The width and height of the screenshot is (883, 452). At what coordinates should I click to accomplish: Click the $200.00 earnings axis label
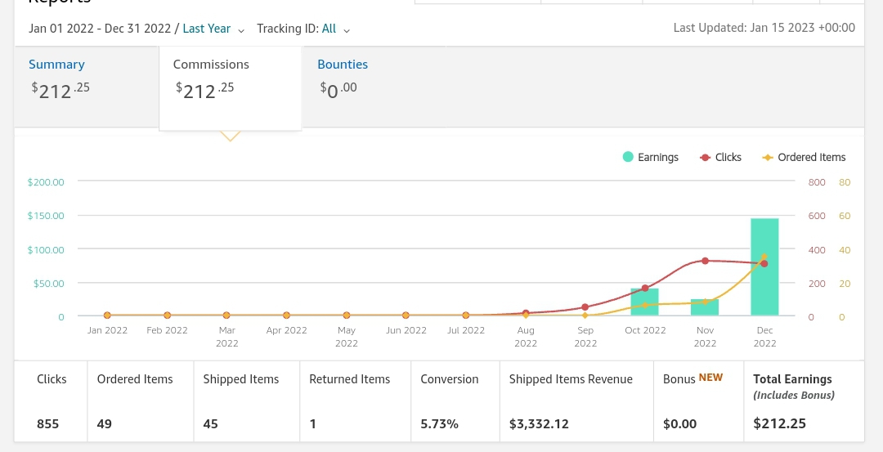[46, 181]
